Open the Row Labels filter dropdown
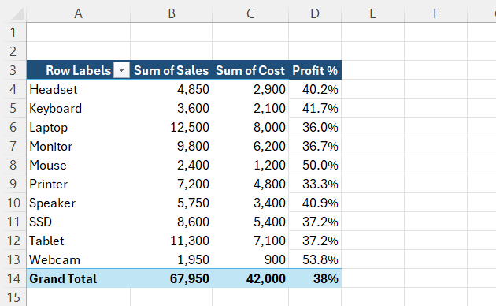Viewport: 496px width, 306px height. point(121,70)
